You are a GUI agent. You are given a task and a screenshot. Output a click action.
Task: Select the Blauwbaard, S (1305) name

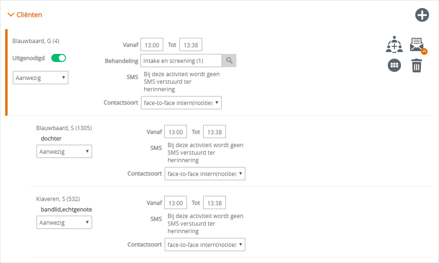64,128
